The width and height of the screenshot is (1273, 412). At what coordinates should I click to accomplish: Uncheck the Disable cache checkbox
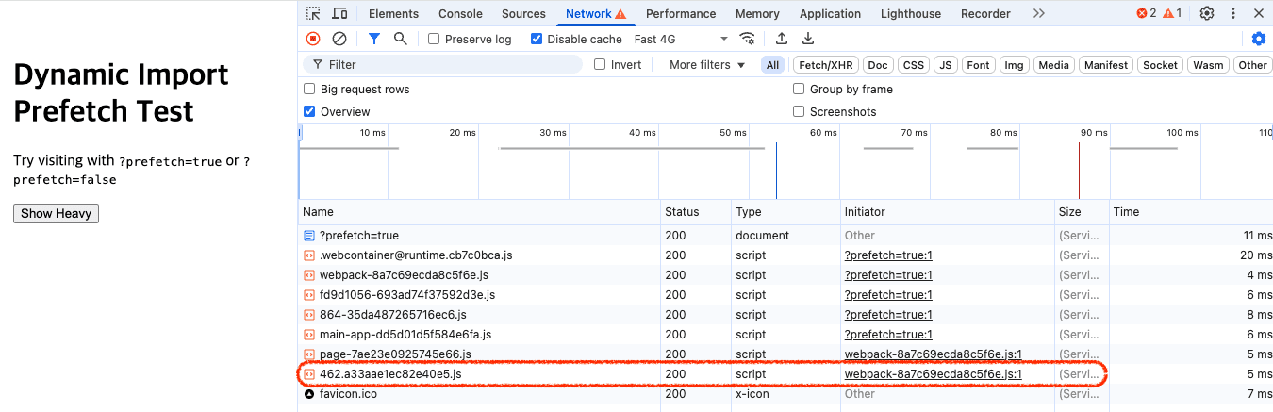pos(537,40)
